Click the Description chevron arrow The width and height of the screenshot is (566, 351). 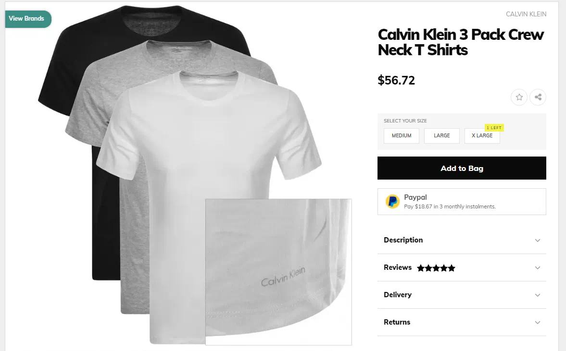[538, 241]
